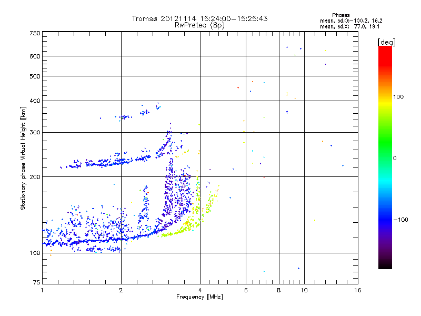Click the x-axis tick label '10'
This screenshot has height=316, width=421.
click(x=304, y=290)
